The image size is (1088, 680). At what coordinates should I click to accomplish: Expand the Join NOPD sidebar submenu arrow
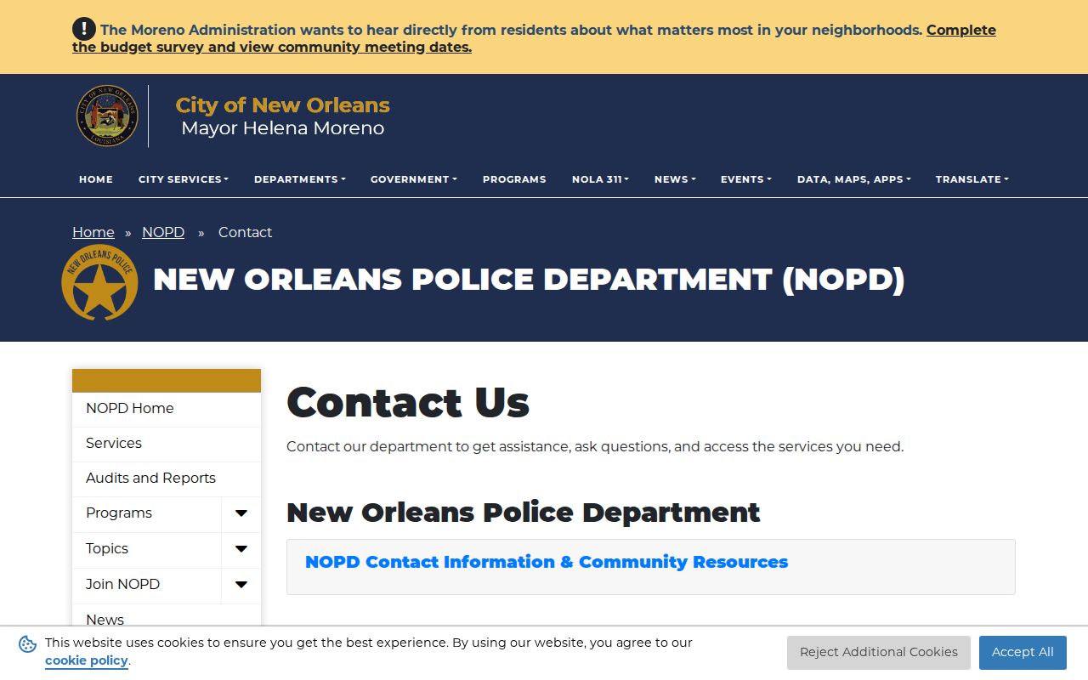241,585
